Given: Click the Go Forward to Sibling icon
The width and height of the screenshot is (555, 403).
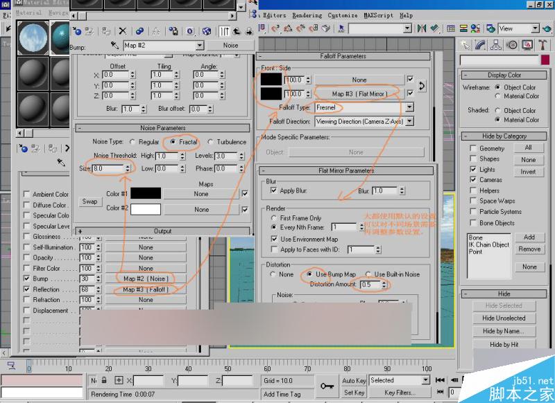Looking at the screenshot, I should click(x=248, y=31).
